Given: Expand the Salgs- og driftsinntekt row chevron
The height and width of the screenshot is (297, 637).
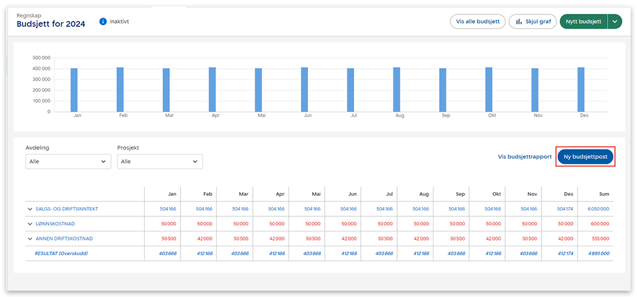Looking at the screenshot, I should (x=29, y=209).
